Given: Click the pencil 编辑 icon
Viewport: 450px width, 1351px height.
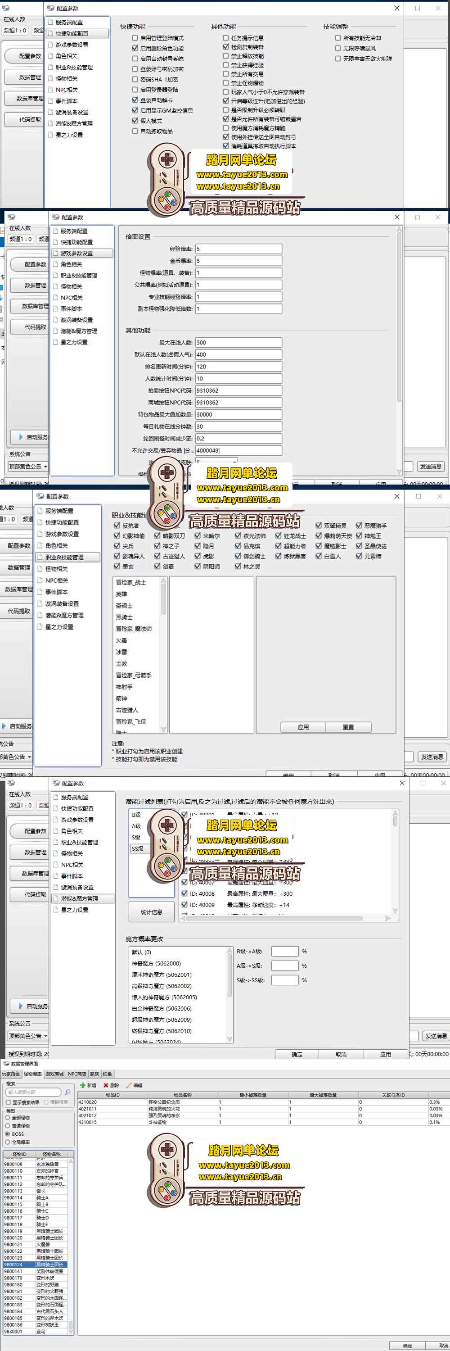Looking at the screenshot, I should pyautogui.click(x=128, y=1085).
